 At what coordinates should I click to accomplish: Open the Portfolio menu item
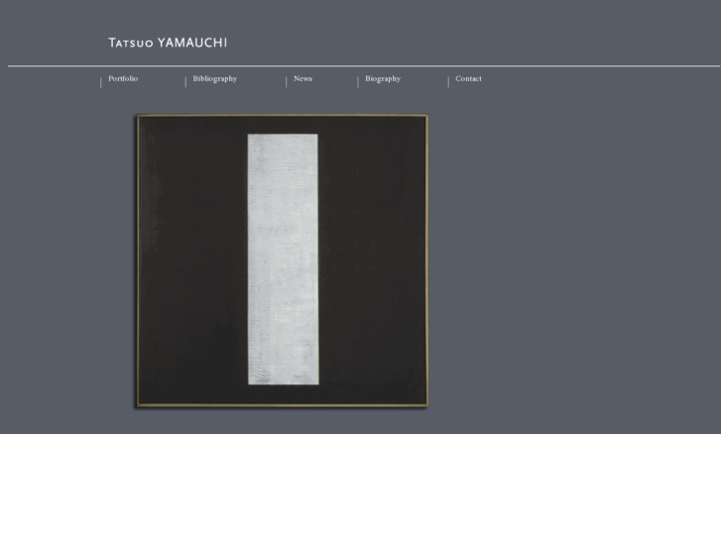click(123, 78)
